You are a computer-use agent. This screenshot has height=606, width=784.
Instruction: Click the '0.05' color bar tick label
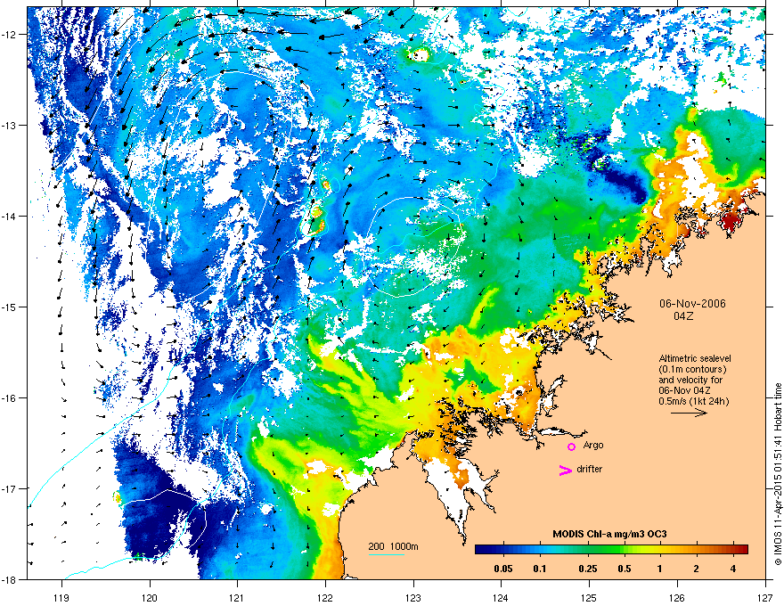(503, 569)
